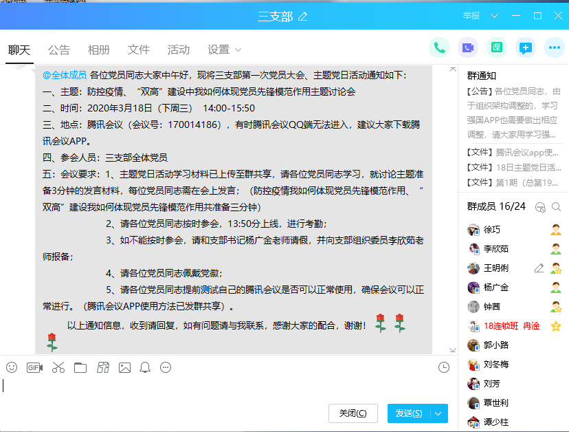Click the 举报 report link
The image size is (569, 432).
coord(471,15)
